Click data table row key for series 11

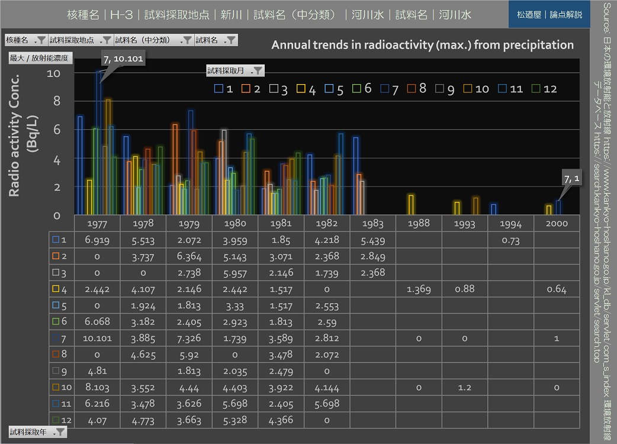coord(62,404)
